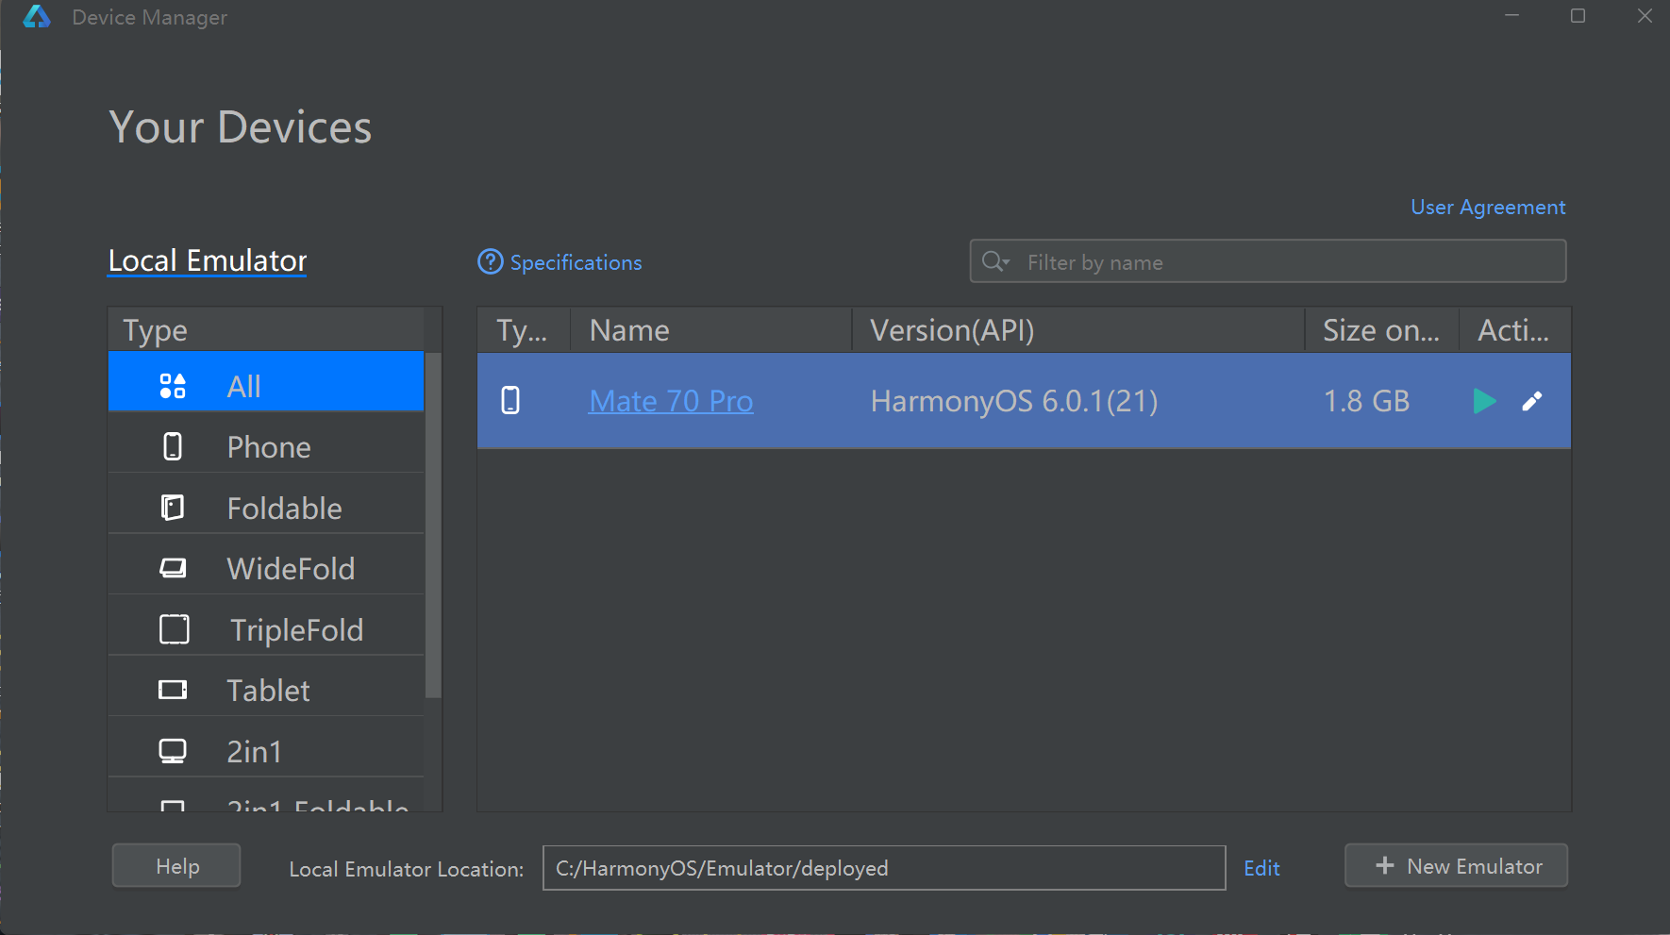Filter device list by TripleFold type
The height and width of the screenshot is (935, 1670).
click(x=266, y=629)
